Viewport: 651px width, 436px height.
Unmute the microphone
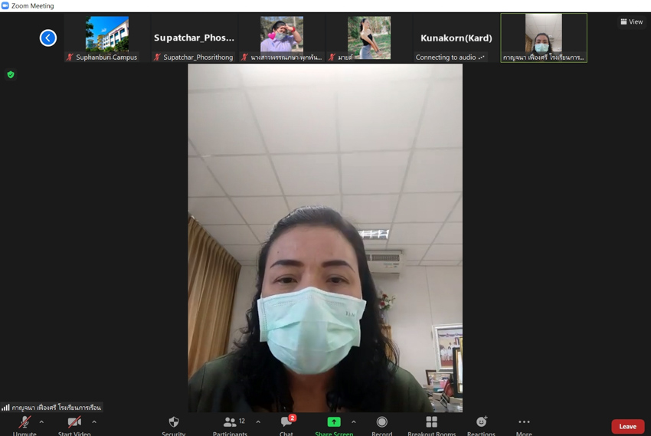pyautogui.click(x=25, y=425)
